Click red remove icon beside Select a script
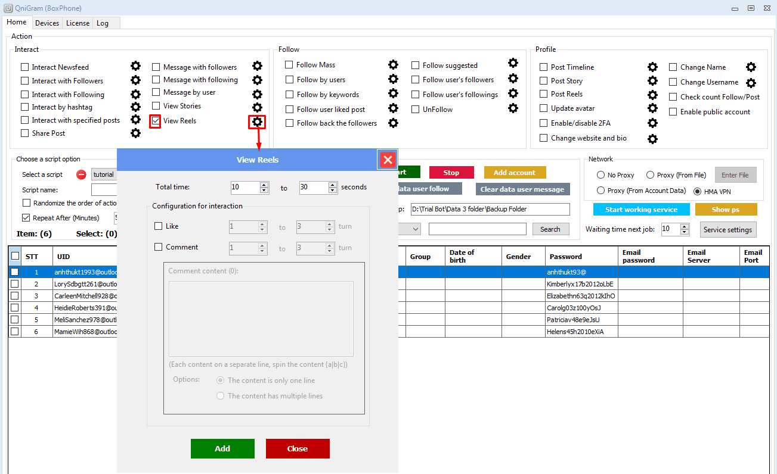 81,174
